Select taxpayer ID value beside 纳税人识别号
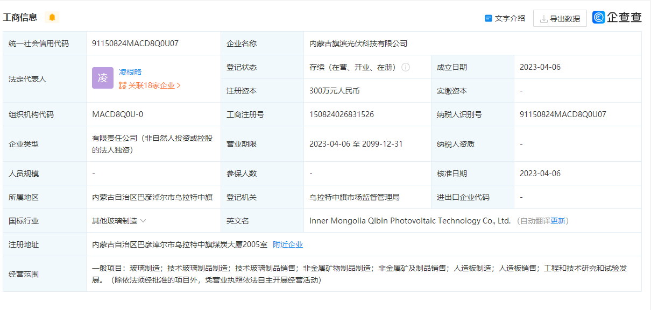This screenshot has height=310, width=651. (x=563, y=114)
